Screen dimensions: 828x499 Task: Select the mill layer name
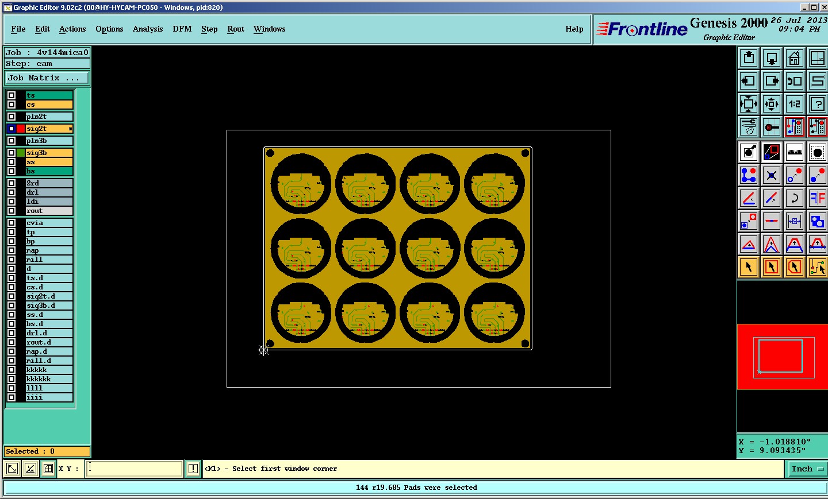pyautogui.click(x=49, y=260)
